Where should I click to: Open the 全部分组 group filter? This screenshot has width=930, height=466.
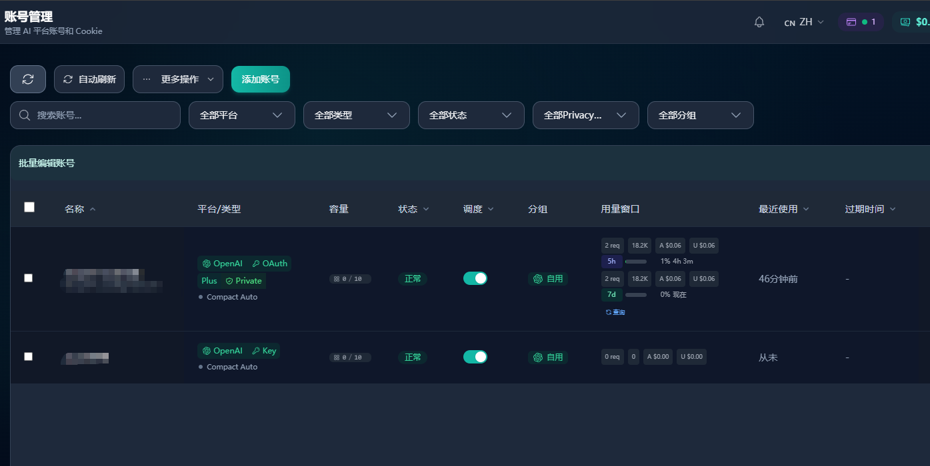coord(701,115)
